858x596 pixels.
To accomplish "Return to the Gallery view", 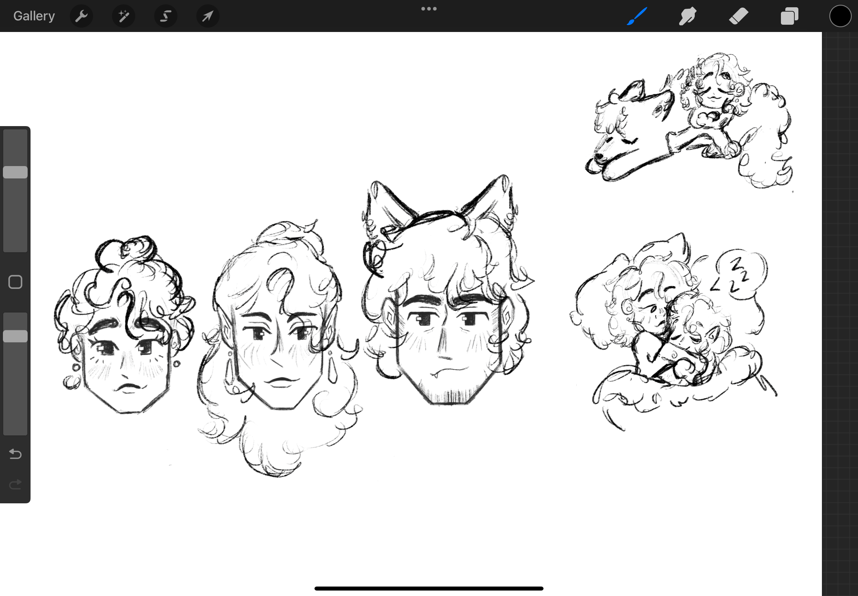I will click(34, 16).
